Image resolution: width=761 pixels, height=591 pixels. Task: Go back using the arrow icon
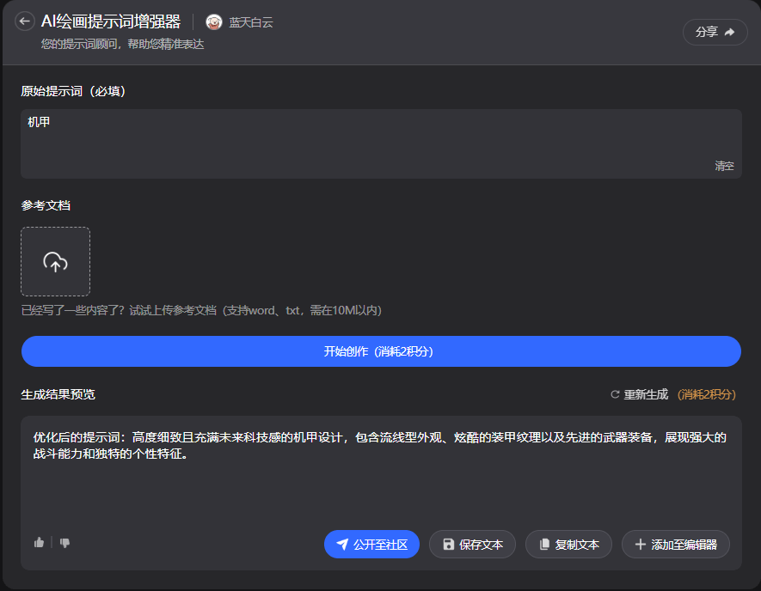pos(25,21)
